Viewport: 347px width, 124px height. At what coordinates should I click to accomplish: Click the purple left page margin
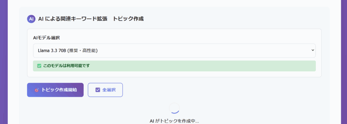click(x=4, y=62)
